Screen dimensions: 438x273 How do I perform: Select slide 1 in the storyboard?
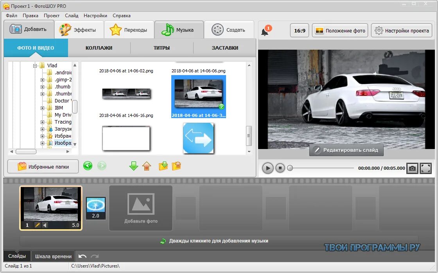click(51, 208)
